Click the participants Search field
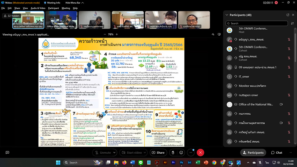The image size is (297, 167). click(x=257, y=23)
